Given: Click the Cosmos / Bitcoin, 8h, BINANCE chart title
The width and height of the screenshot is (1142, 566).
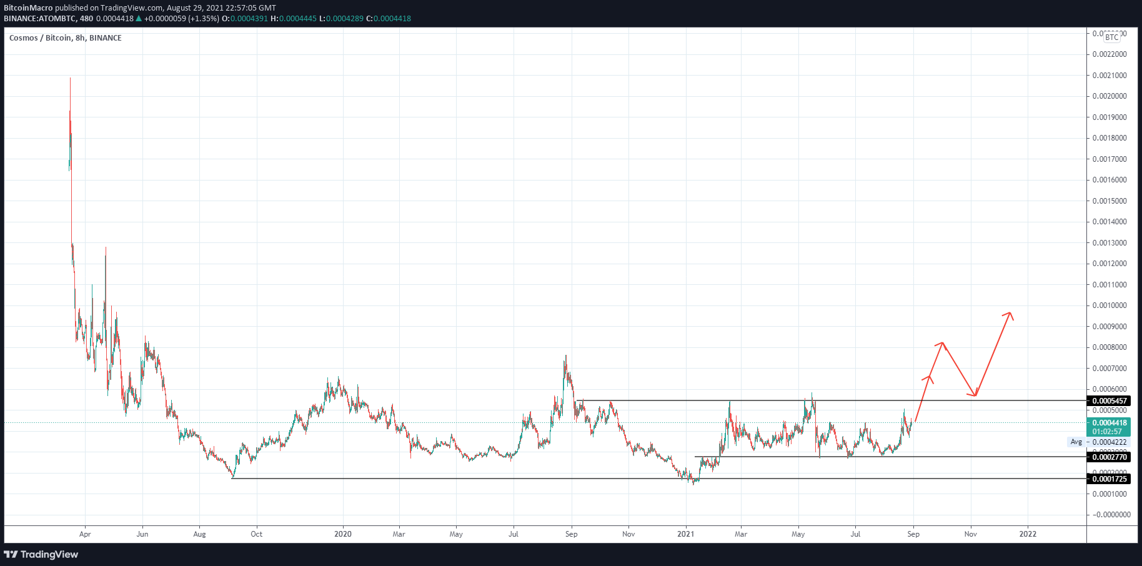Looking at the screenshot, I should [x=66, y=38].
